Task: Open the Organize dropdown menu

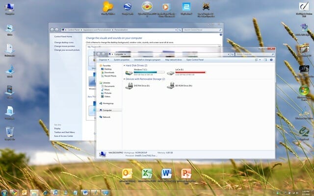Action: [x=103, y=59]
